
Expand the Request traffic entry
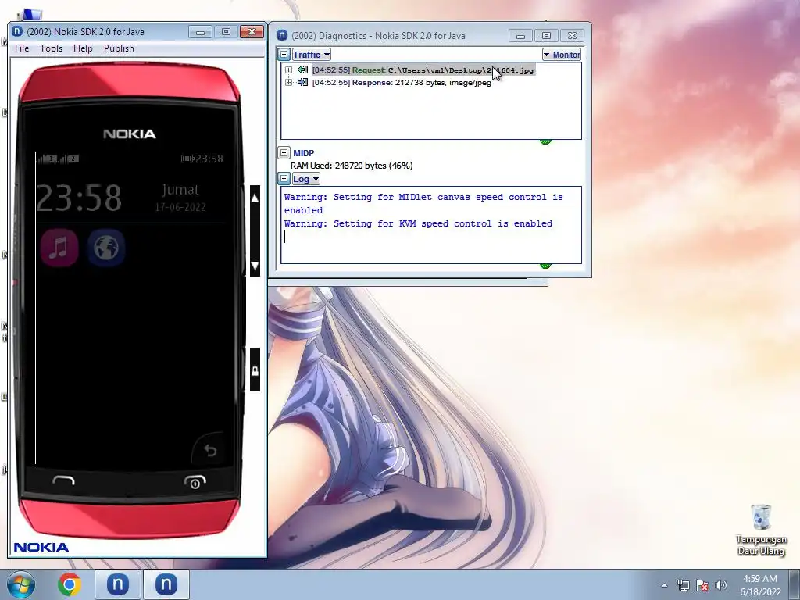289,70
